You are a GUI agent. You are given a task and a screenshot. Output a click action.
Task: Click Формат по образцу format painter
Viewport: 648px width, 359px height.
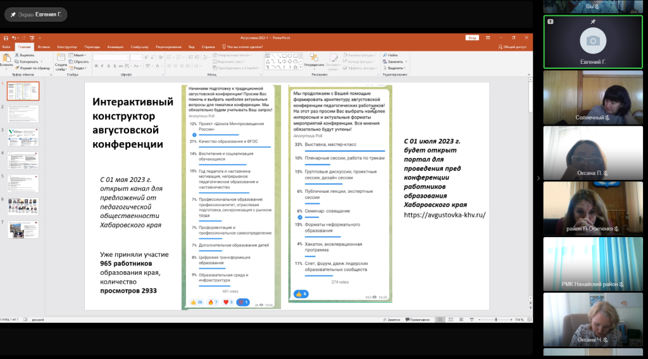(33, 68)
